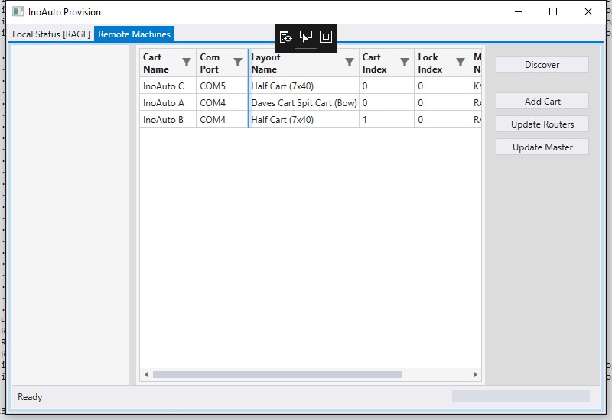Click the Update Routers button
The height and width of the screenshot is (420, 612).
tap(542, 124)
